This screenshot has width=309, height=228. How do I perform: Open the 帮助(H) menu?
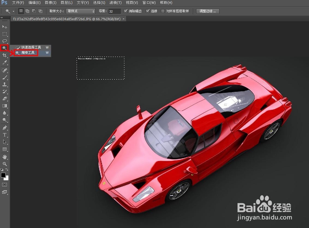point(166,3)
